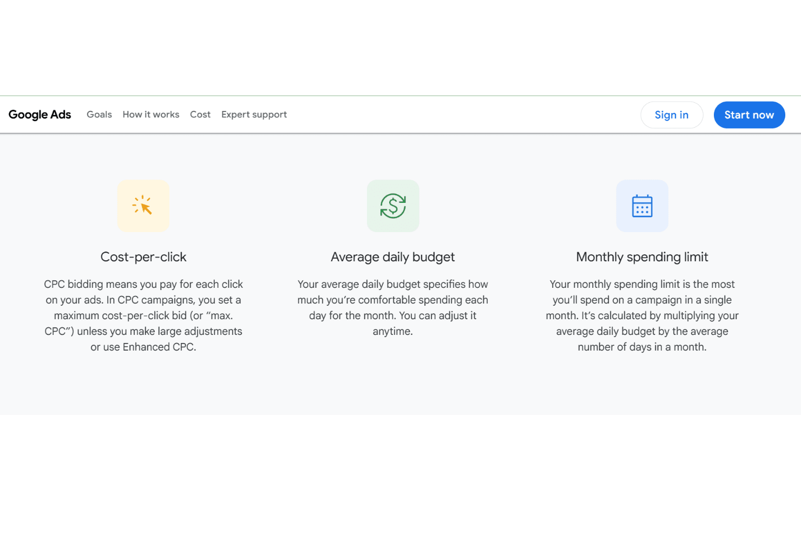Click the Sign in button
Screen dimensions: 801x534
pos(672,115)
